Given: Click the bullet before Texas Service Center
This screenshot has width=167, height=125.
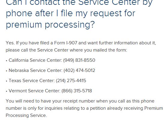Looking at the screenshot, I should click(x=7, y=81).
